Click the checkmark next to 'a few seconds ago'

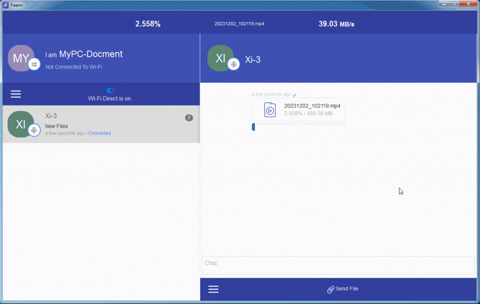[295, 94]
